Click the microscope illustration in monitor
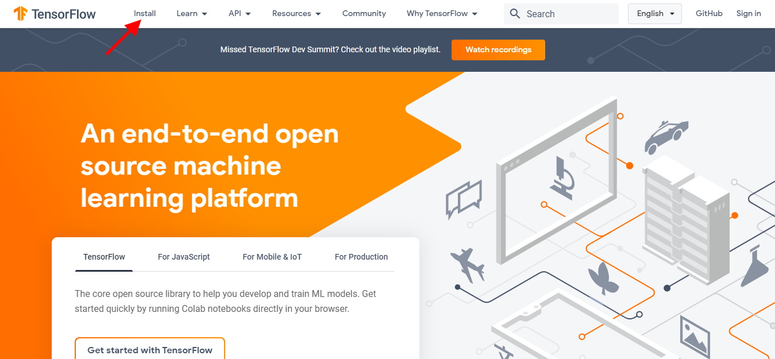Image resolution: width=775 pixels, height=359 pixels. pos(562,177)
